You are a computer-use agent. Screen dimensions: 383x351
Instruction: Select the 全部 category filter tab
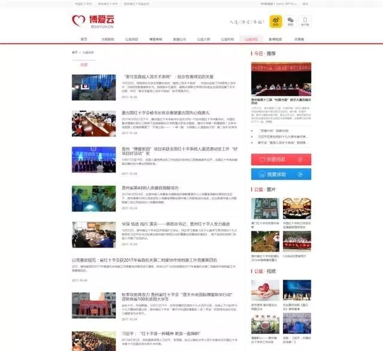point(84,64)
